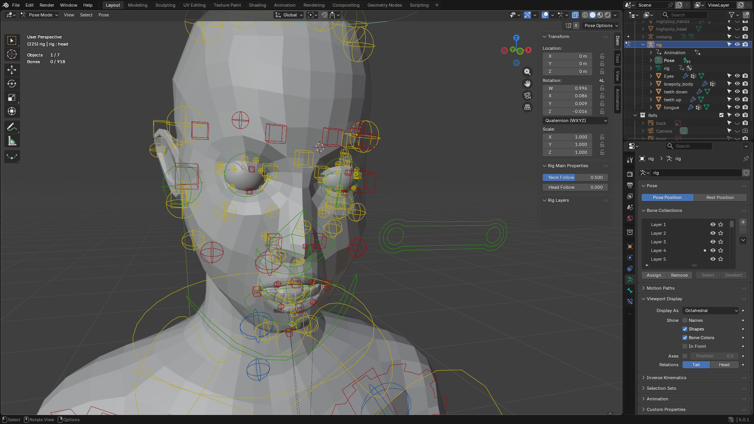754x424 pixels.
Task: Open the Bone properties tab in the Properties editor
Action: (630, 291)
